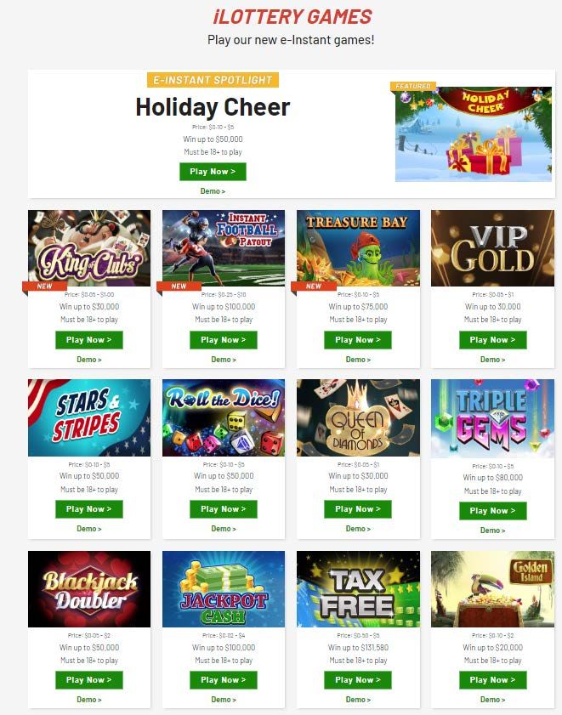The width and height of the screenshot is (562, 715).
Task: Open the Demo link for Golden Island
Action: click(x=492, y=700)
